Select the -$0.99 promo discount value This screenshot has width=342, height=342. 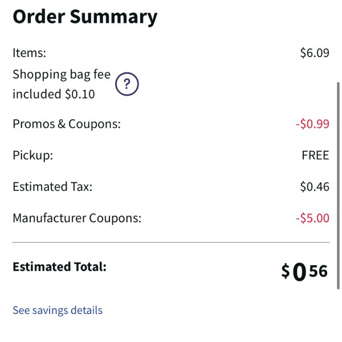(312, 124)
